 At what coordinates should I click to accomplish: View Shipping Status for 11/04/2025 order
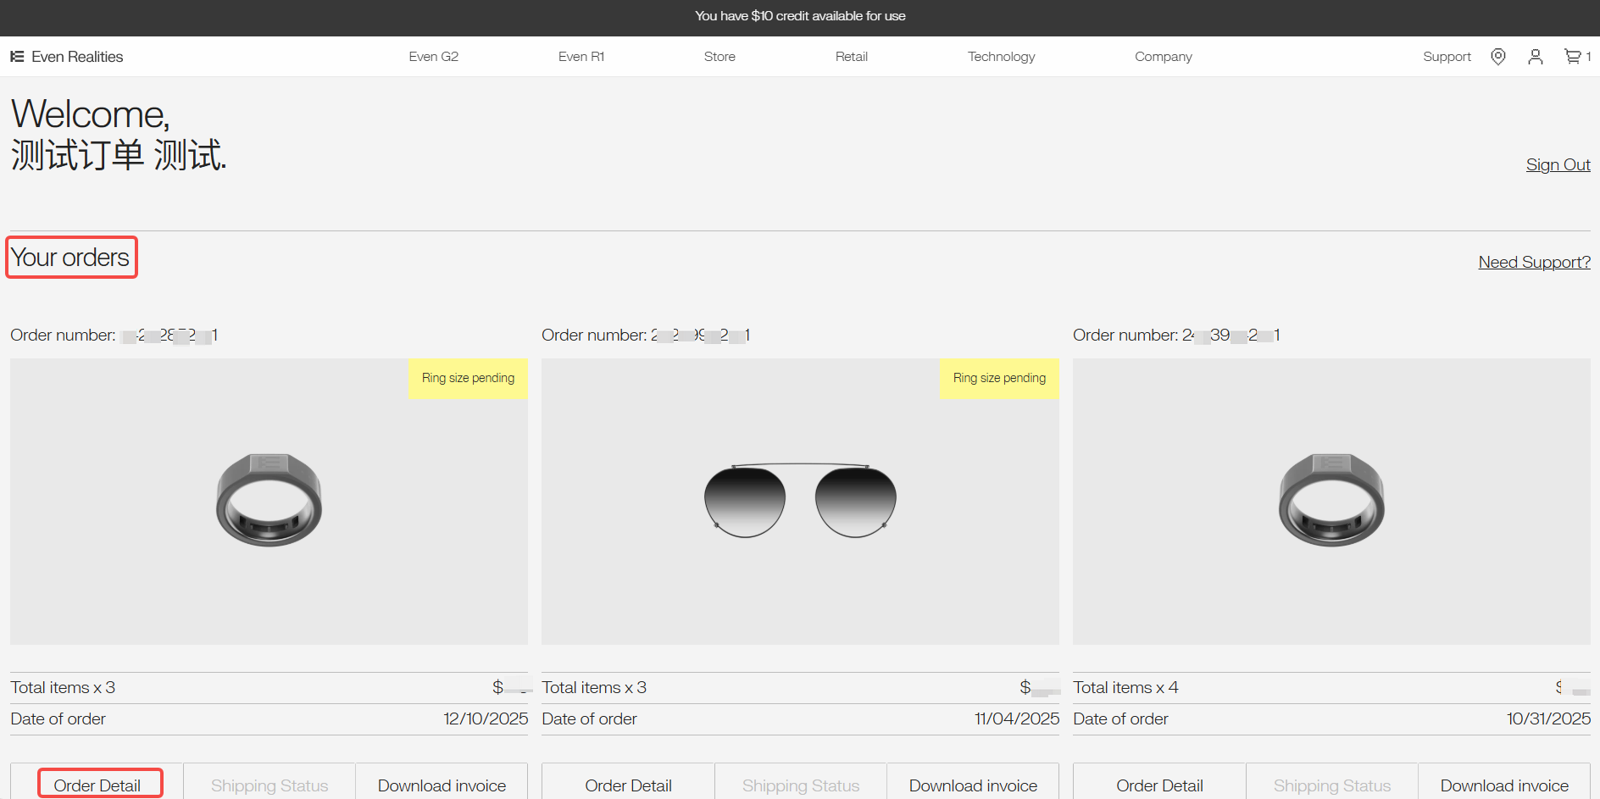pos(801,785)
